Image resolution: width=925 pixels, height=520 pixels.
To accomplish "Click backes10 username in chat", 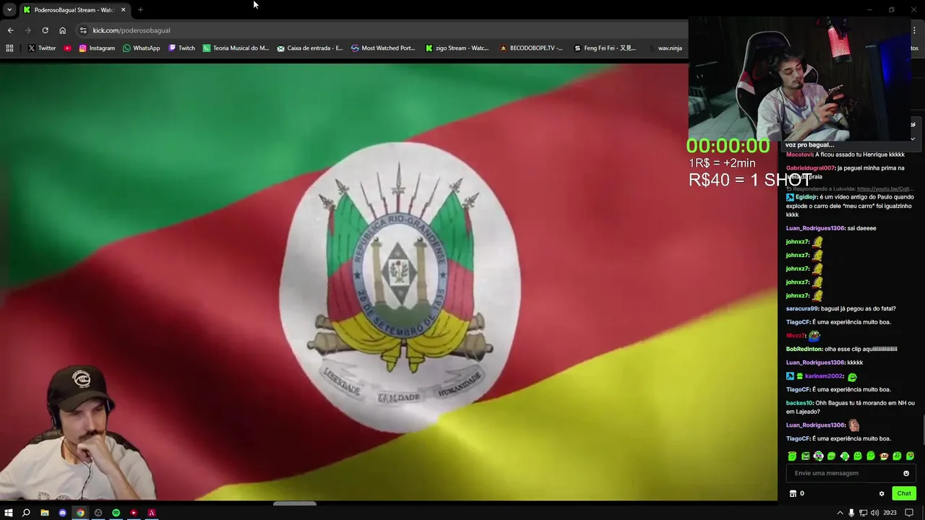I will tap(799, 403).
